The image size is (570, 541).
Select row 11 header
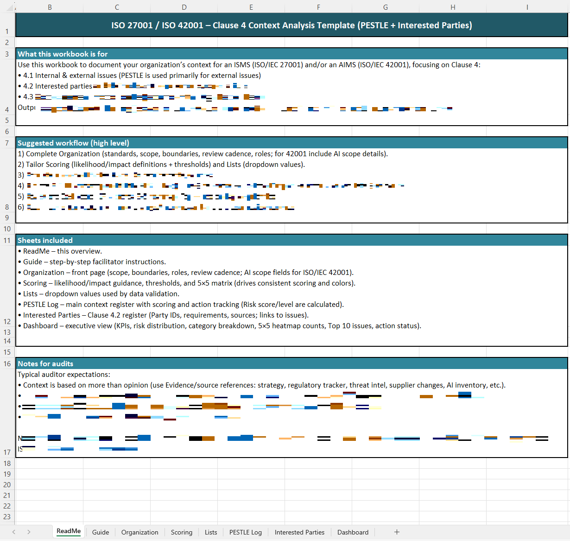pyautogui.click(x=7, y=241)
